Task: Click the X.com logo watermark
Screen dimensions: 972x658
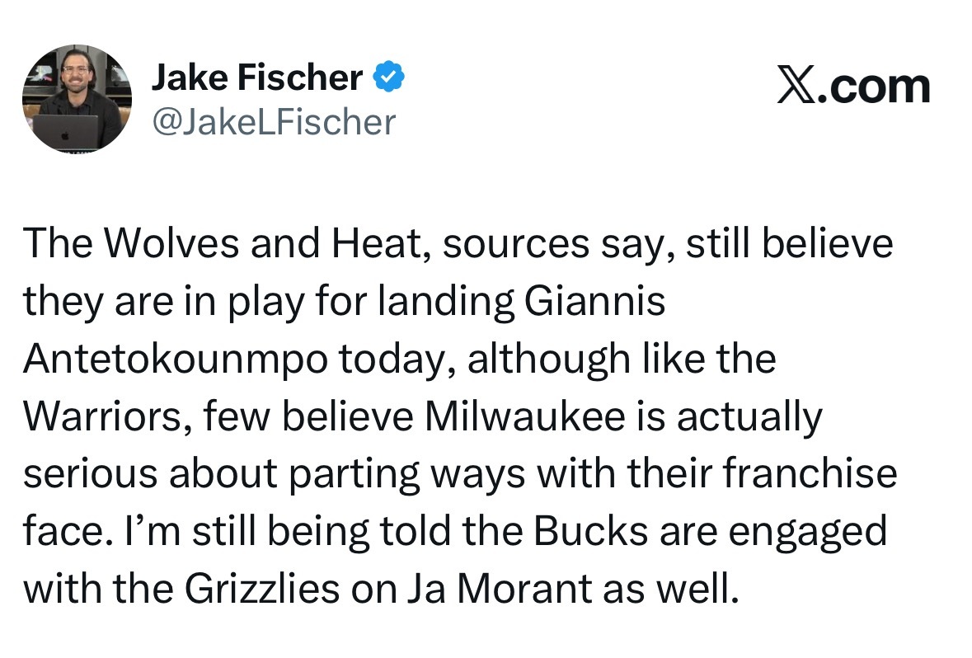Action: point(853,87)
